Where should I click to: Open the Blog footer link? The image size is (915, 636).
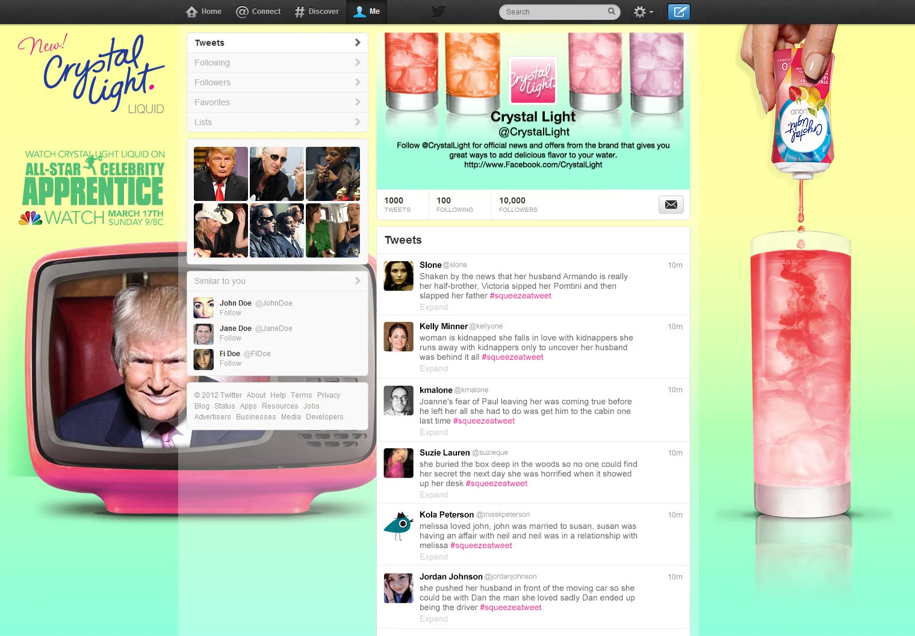[202, 406]
